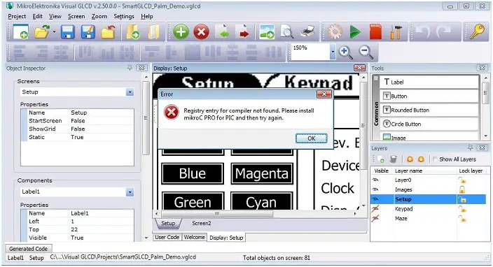Click the green Play start icon
This screenshot has height=267, width=493.
[x=355, y=32]
